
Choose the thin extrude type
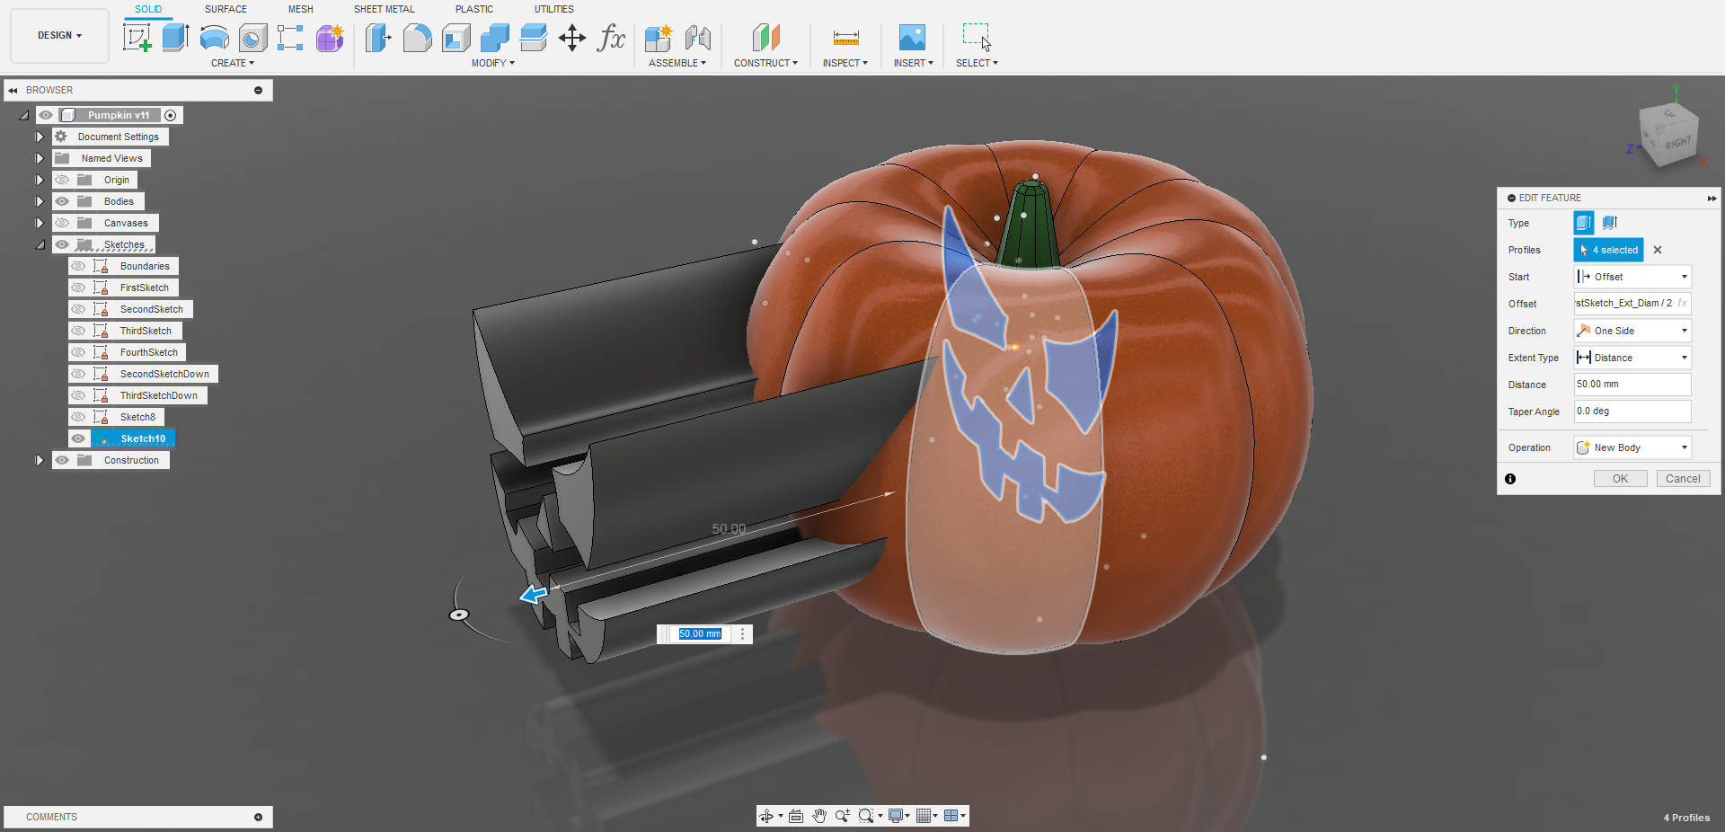pyautogui.click(x=1609, y=222)
